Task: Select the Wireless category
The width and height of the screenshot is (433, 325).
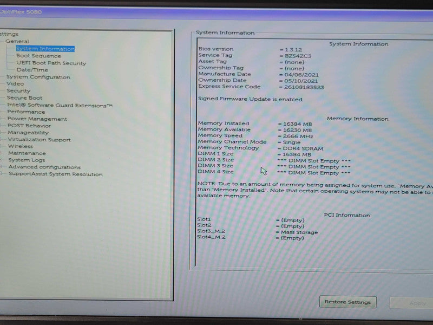Action: 21,146
